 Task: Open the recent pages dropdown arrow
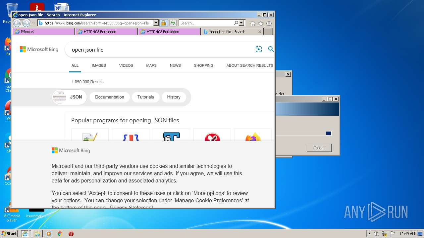tap(33, 23)
